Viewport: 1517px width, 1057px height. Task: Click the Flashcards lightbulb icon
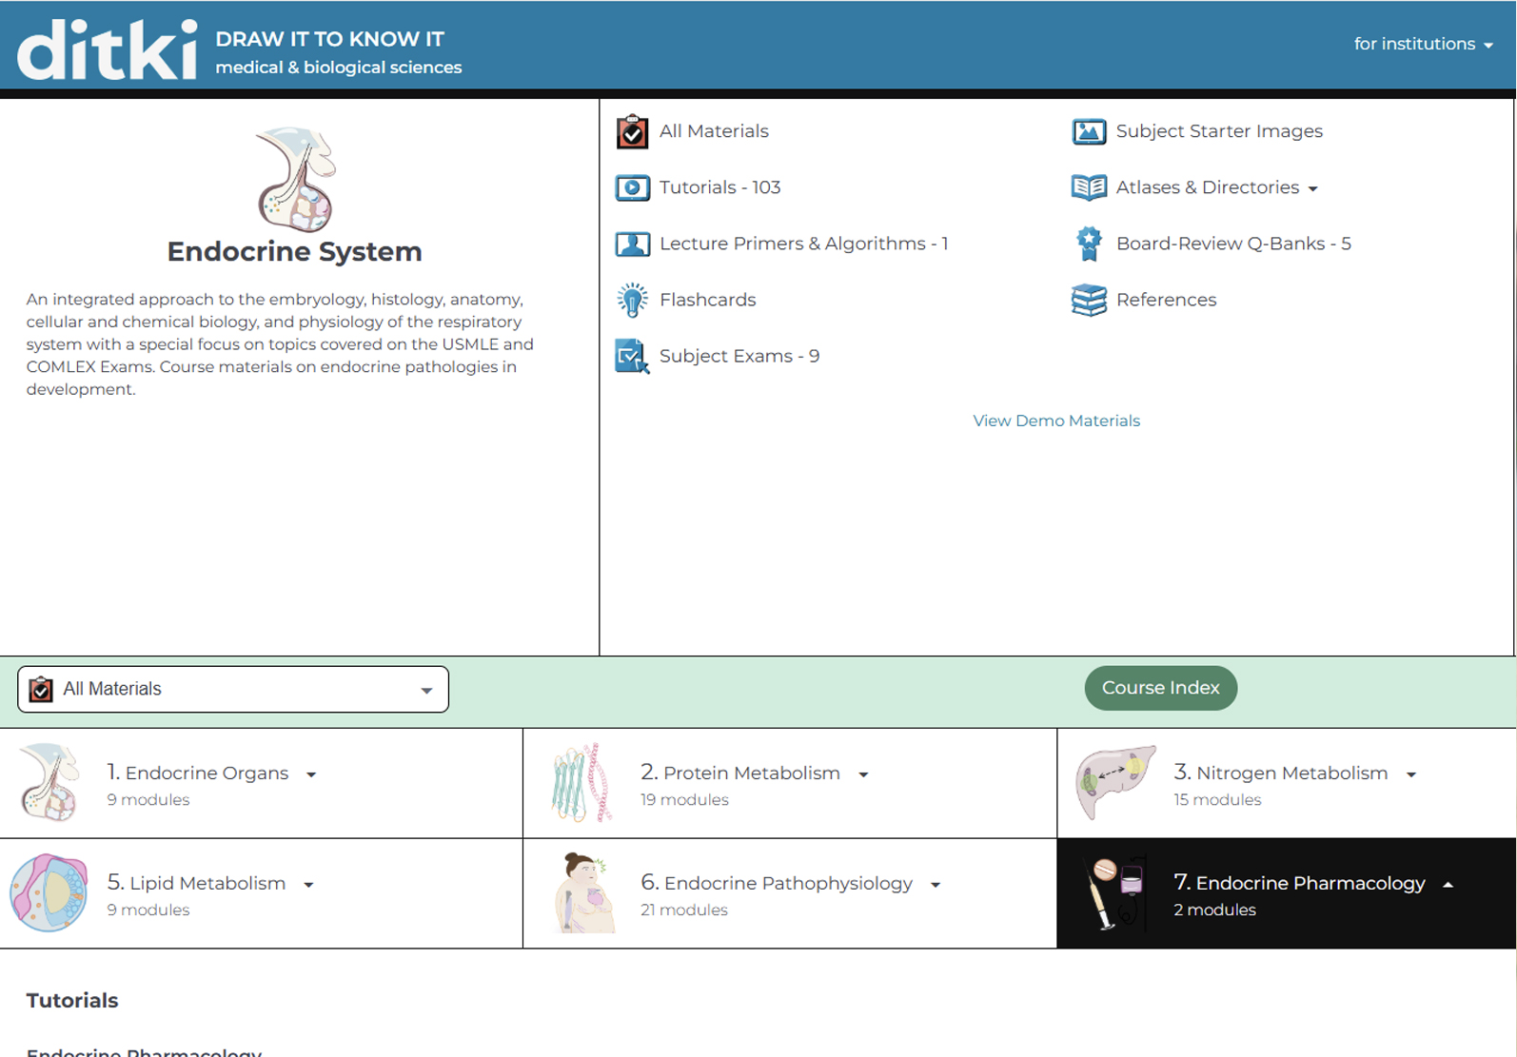tap(632, 300)
